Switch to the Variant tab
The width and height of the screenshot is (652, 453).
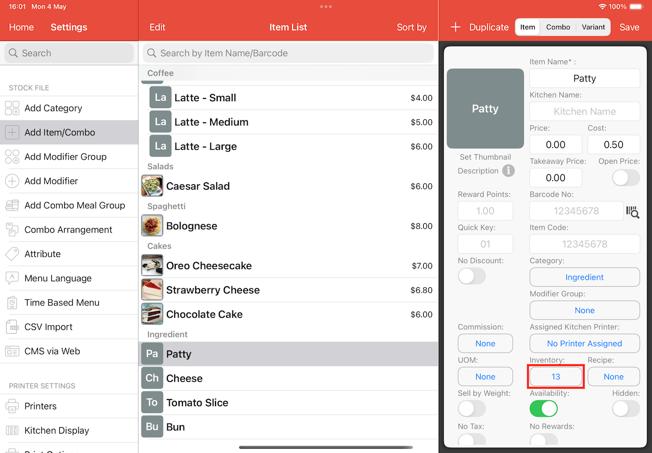[593, 27]
